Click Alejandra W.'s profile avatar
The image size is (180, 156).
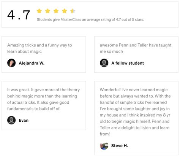point(11,63)
